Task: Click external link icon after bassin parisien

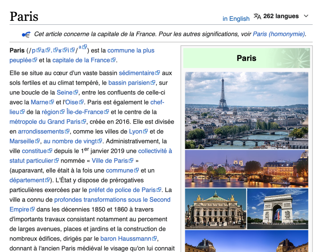Action: click(x=152, y=83)
